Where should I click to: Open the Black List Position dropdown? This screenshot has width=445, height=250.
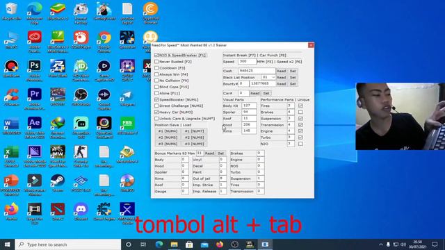click(x=268, y=77)
